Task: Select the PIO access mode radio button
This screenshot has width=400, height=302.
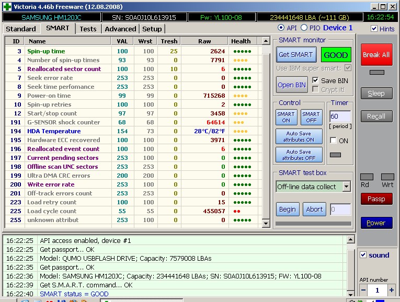Action: (x=304, y=28)
